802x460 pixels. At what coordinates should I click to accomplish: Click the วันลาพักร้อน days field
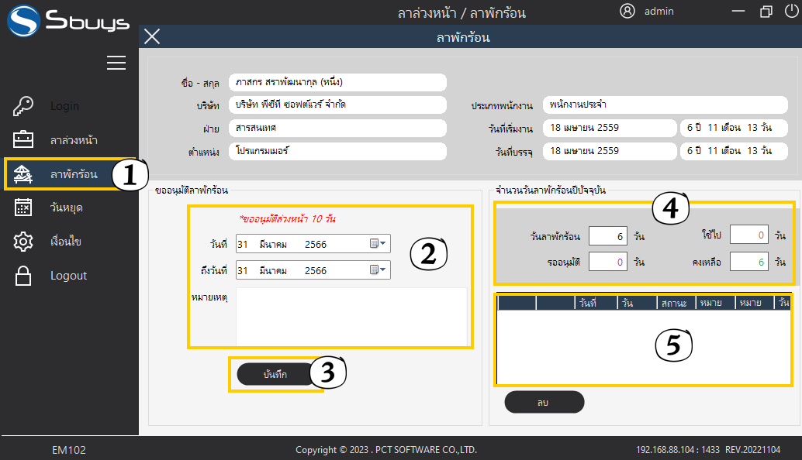click(608, 236)
